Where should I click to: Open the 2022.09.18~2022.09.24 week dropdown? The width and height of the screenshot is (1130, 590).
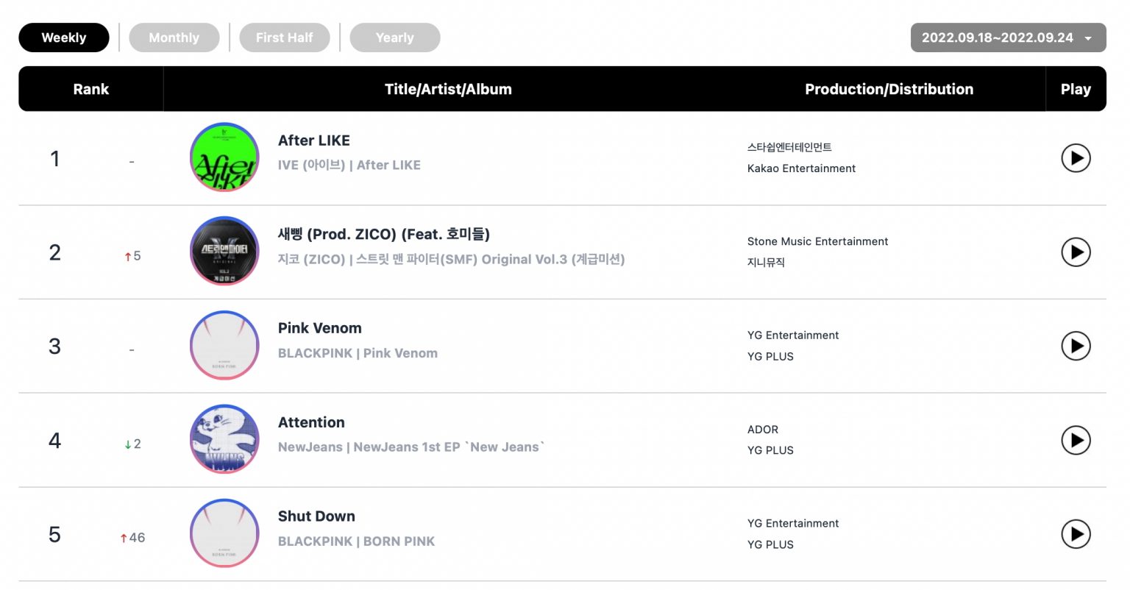[1008, 38]
